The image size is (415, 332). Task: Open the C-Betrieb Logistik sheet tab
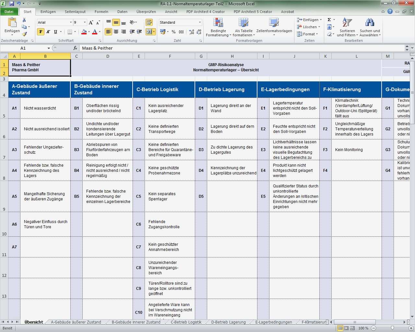(x=186, y=322)
